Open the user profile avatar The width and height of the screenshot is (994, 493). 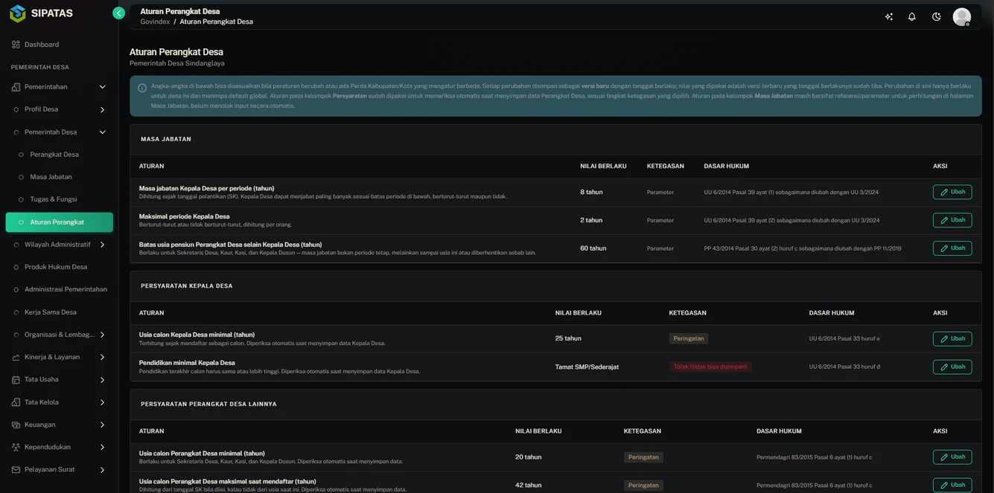point(961,16)
